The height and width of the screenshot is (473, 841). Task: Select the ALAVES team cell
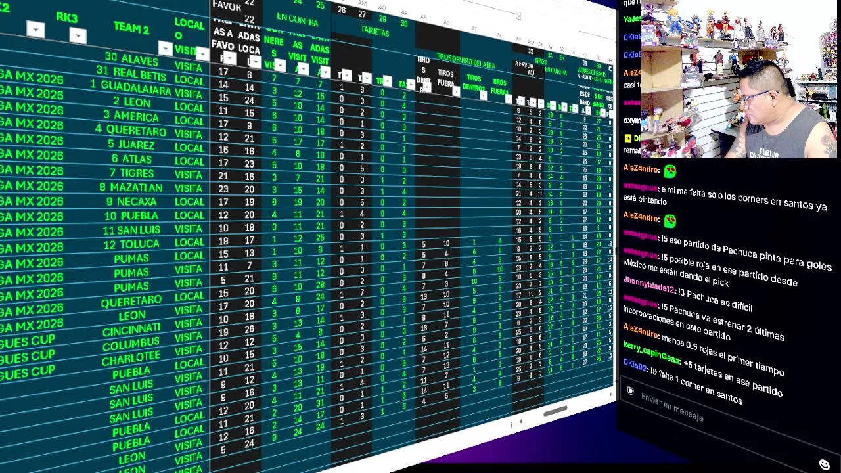tap(131, 60)
